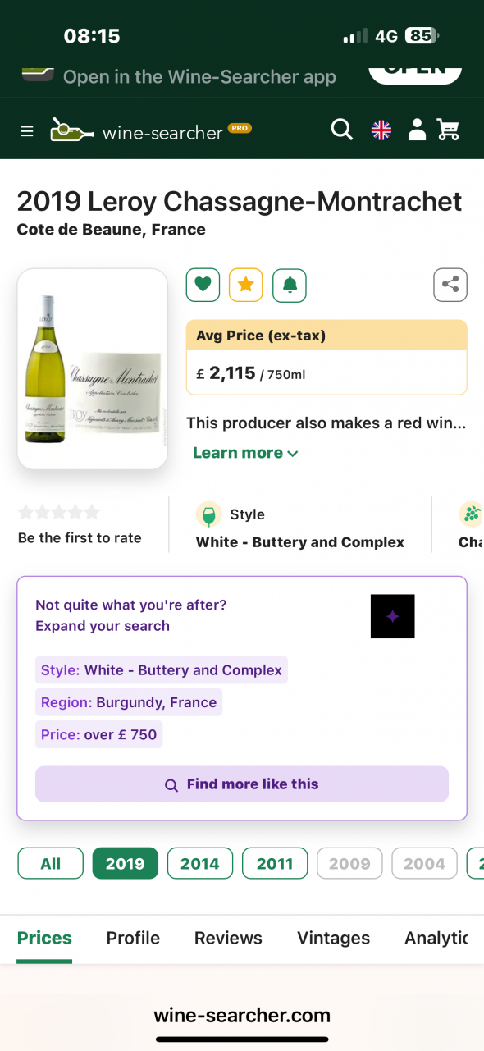Rate the wine using the empty stars
This screenshot has width=484, height=1051.
58,510
